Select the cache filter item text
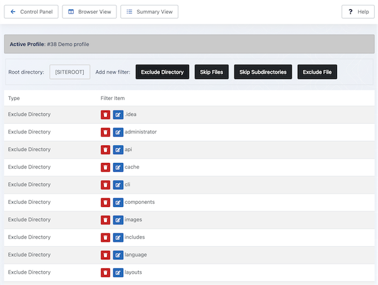This screenshot has width=378, height=285. pyautogui.click(x=132, y=167)
